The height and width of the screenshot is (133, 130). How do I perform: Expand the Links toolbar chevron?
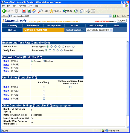click(128, 15)
